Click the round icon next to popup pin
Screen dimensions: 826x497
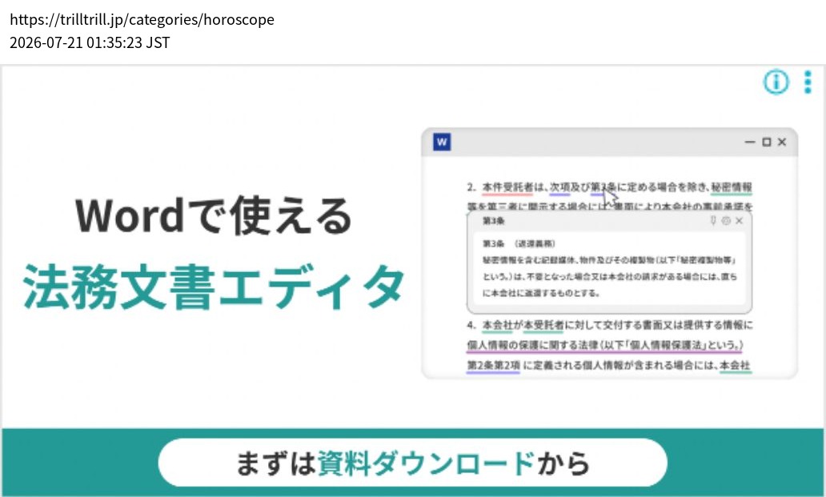(x=726, y=221)
